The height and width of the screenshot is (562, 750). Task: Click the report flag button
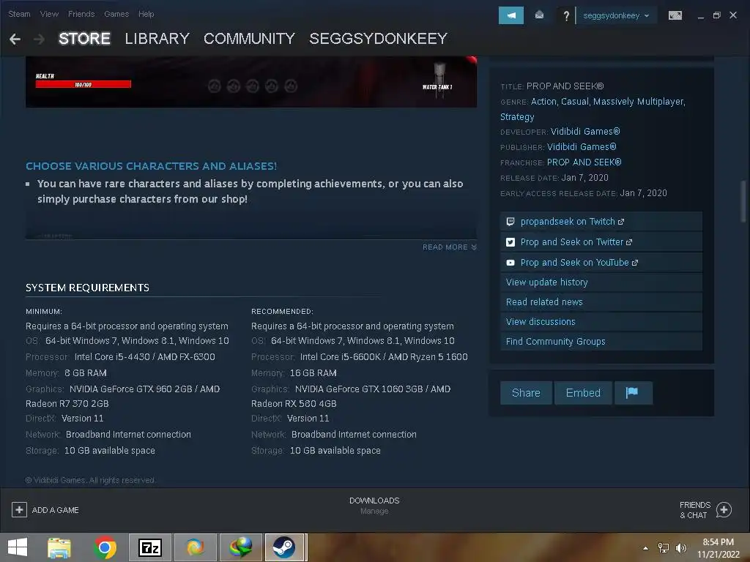633,393
